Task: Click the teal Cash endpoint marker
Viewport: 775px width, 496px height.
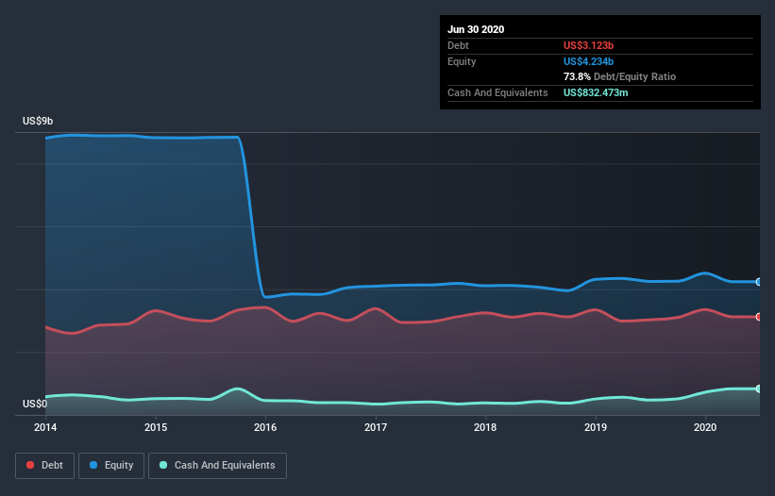Action: coord(759,389)
